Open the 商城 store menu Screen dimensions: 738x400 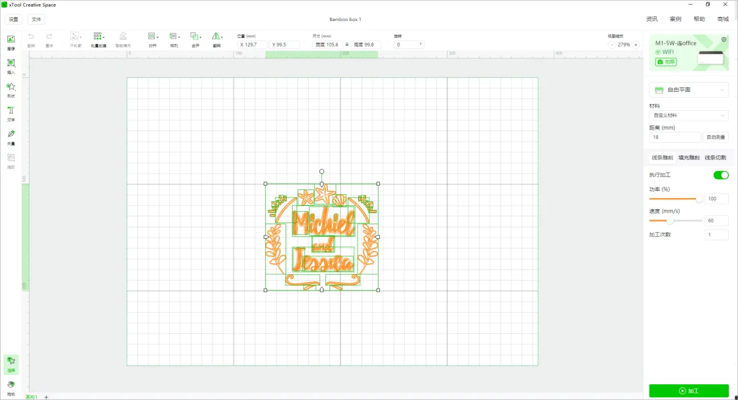click(723, 19)
